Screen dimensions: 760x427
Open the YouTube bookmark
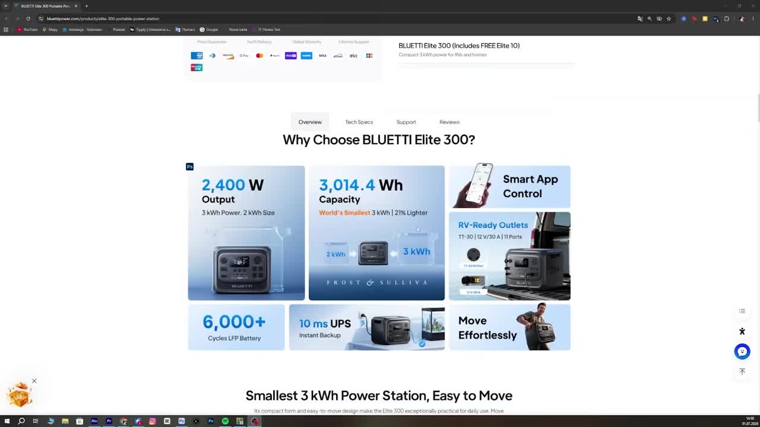pyautogui.click(x=27, y=29)
